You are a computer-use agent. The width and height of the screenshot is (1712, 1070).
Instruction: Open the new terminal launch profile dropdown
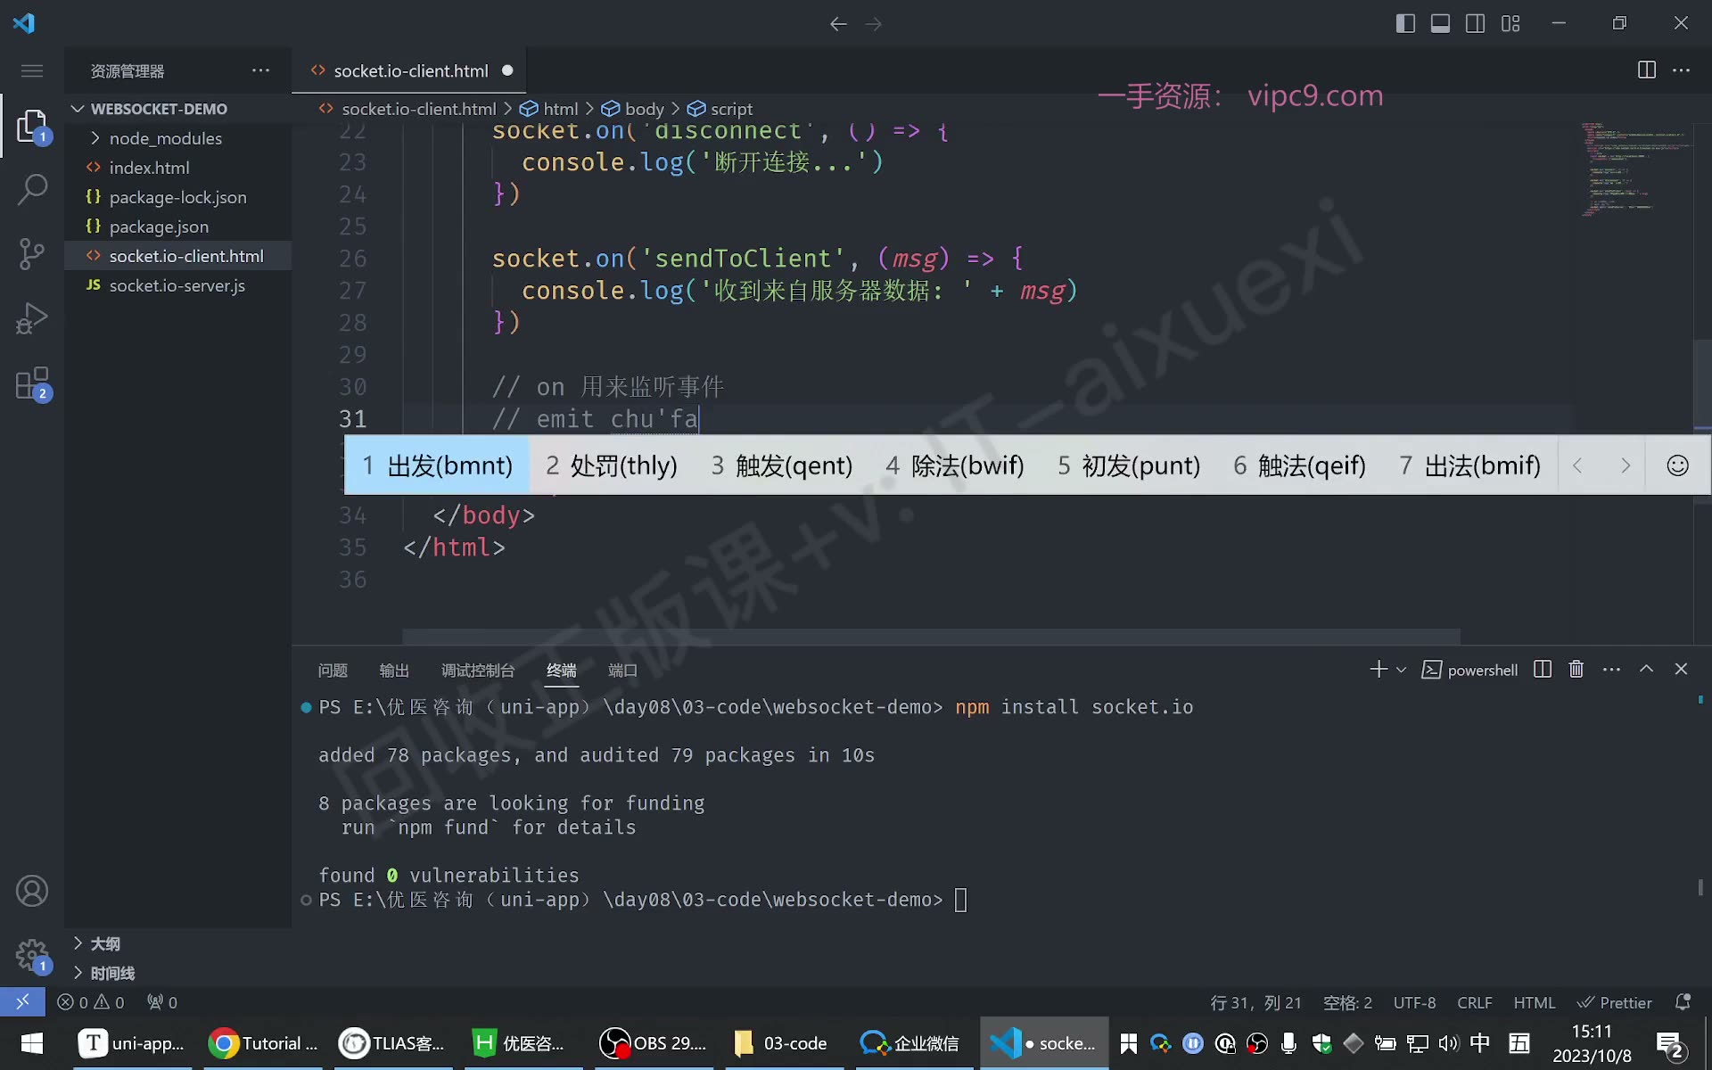[1402, 670]
